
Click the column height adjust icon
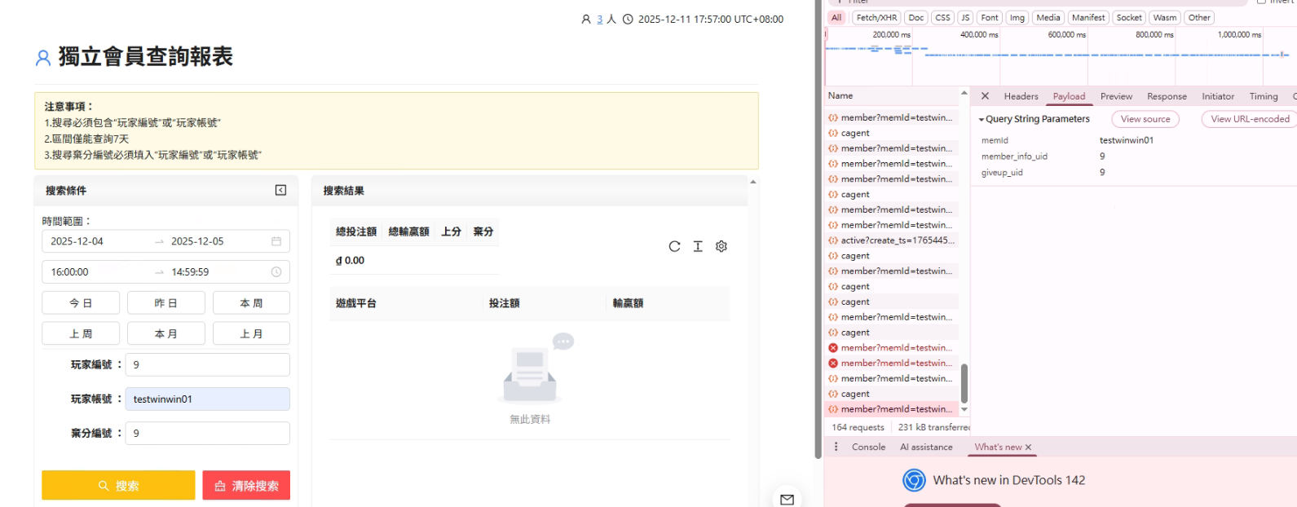point(698,246)
